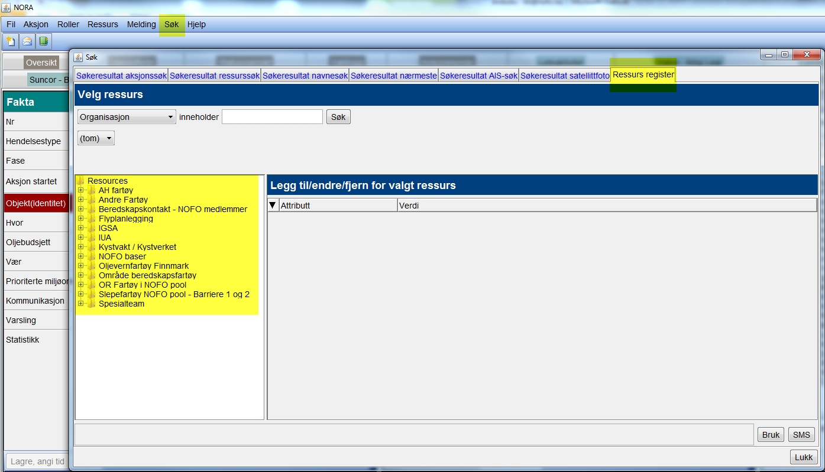825x472 pixels.
Task: Expand the Kystvakt / Kystverket node
Action: coord(80,247)
